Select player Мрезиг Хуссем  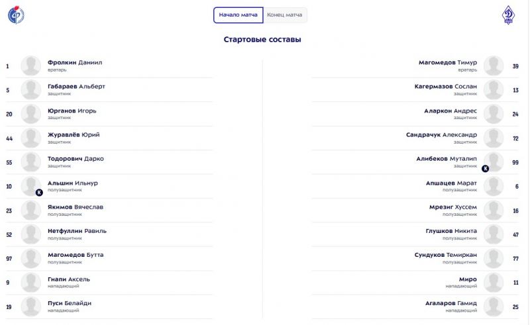pos(453,207)
